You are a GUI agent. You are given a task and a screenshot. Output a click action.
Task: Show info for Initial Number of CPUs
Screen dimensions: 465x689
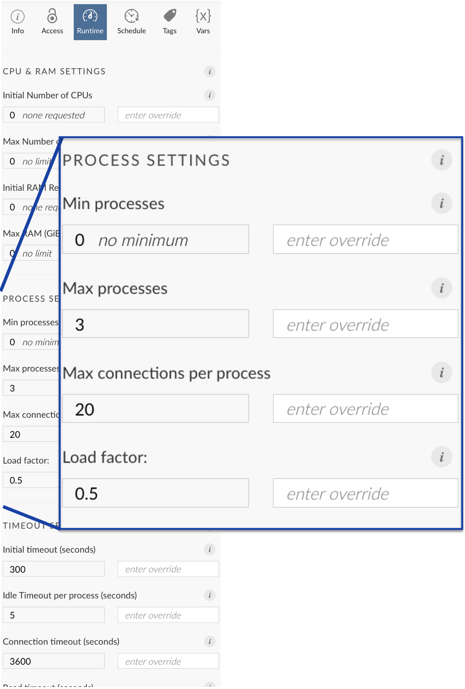(x=210, y=95)
